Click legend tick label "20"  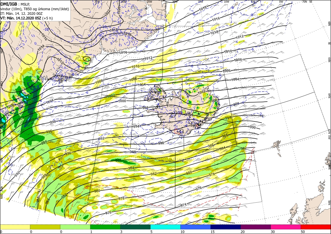(243, 232)
